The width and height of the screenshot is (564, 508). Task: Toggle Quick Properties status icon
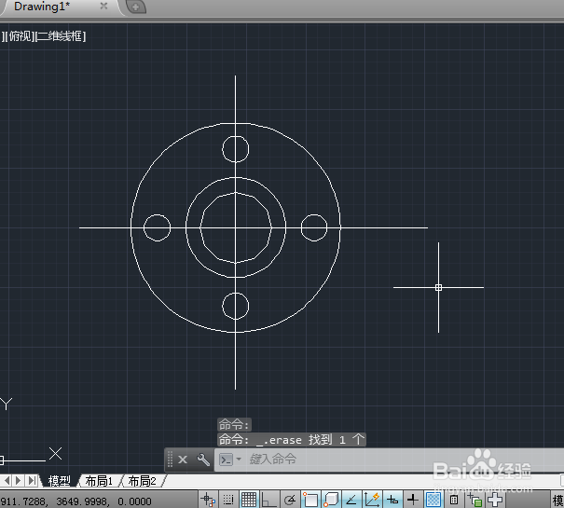pos(454,500)
